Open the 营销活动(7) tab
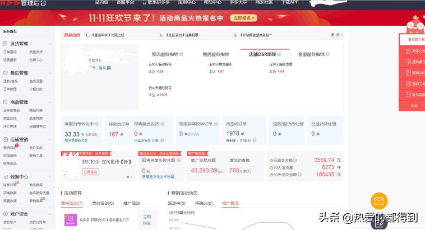The width and height of the screenshot is (425, 230). click(x=72, y=203)
